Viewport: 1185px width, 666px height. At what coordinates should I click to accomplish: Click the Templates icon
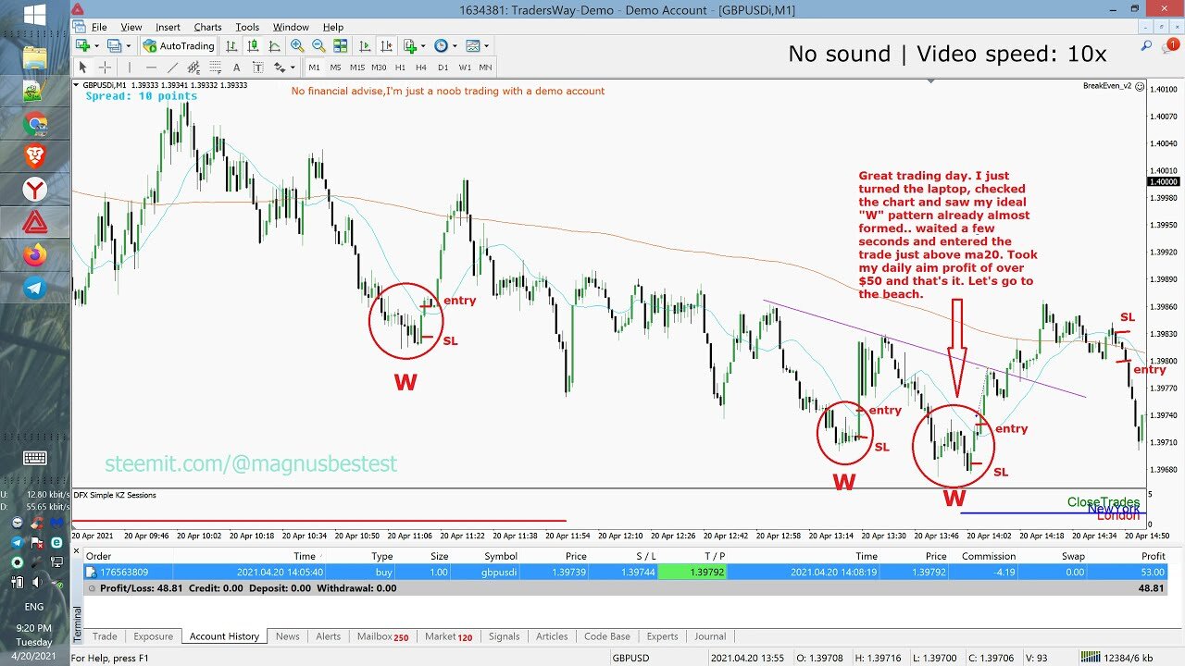(x=473, y=45)
